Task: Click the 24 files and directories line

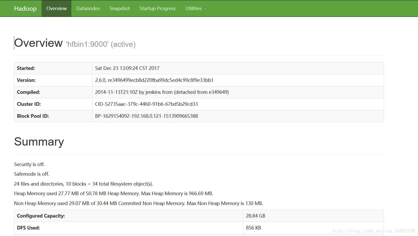Action: tap(84, 184)
